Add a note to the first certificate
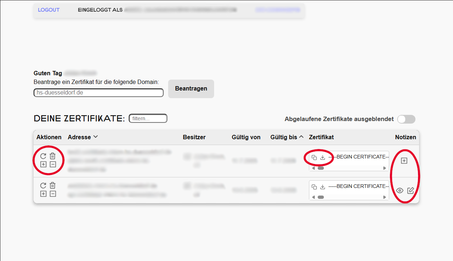This screenshot has height=261, width=453. (x=404, y=161)
